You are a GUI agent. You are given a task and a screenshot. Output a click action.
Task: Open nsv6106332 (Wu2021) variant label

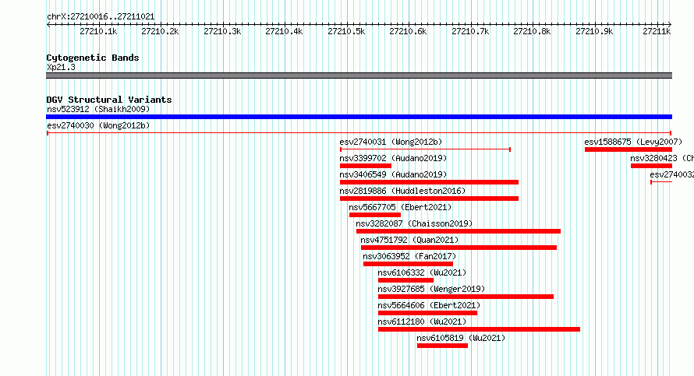click(422, 272)
